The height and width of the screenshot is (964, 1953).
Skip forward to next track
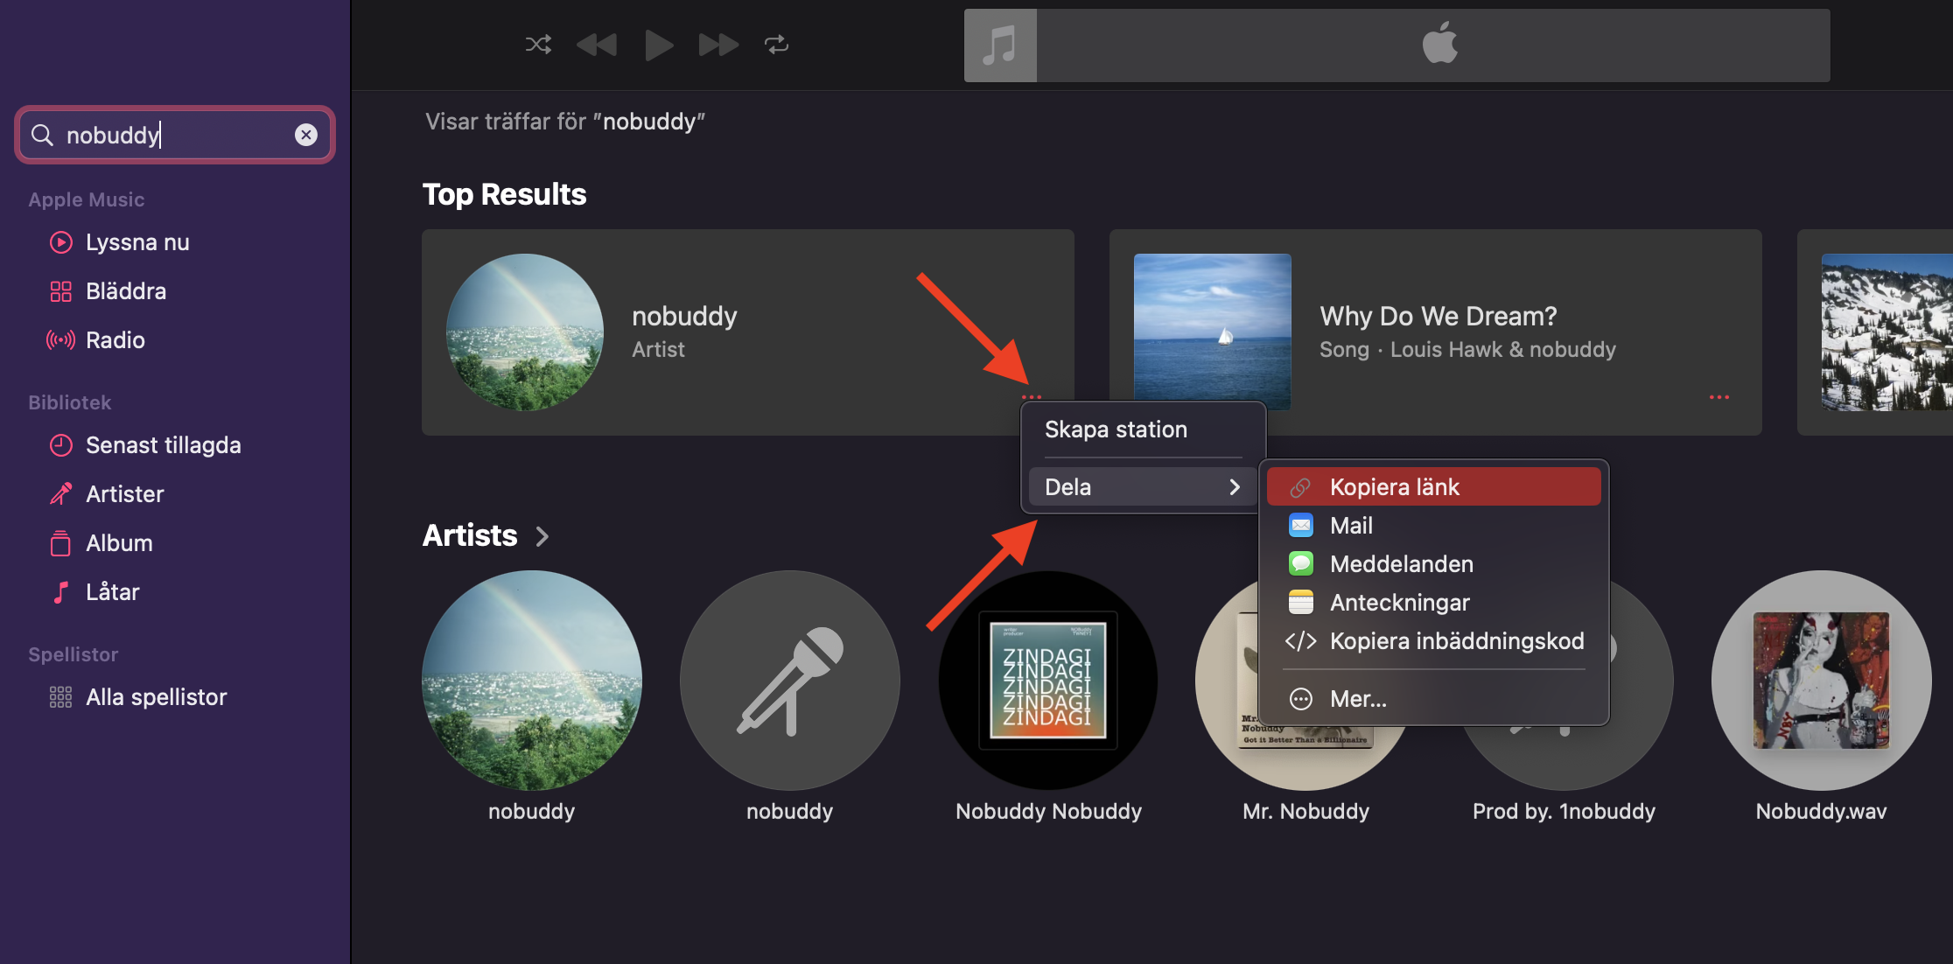point(718,45)
